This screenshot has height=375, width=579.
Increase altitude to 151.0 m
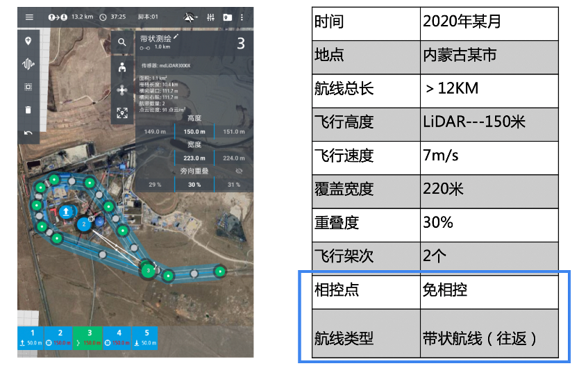pos(233,131)
